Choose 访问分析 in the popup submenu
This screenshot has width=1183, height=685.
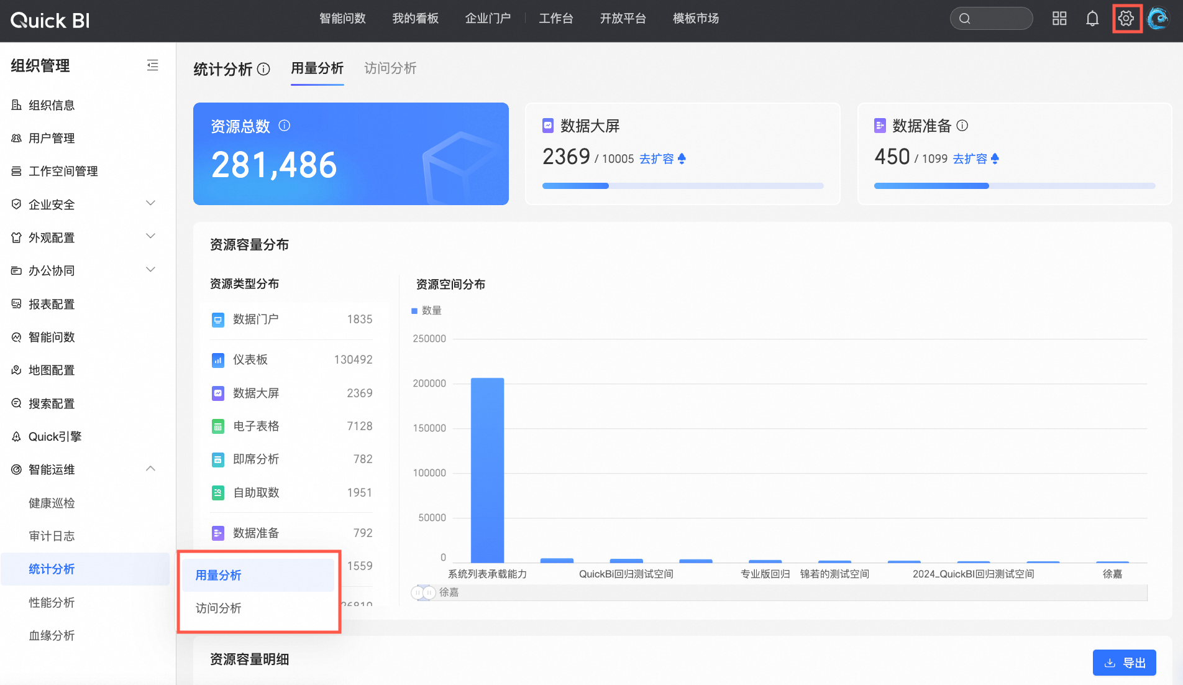coord(258,608)
